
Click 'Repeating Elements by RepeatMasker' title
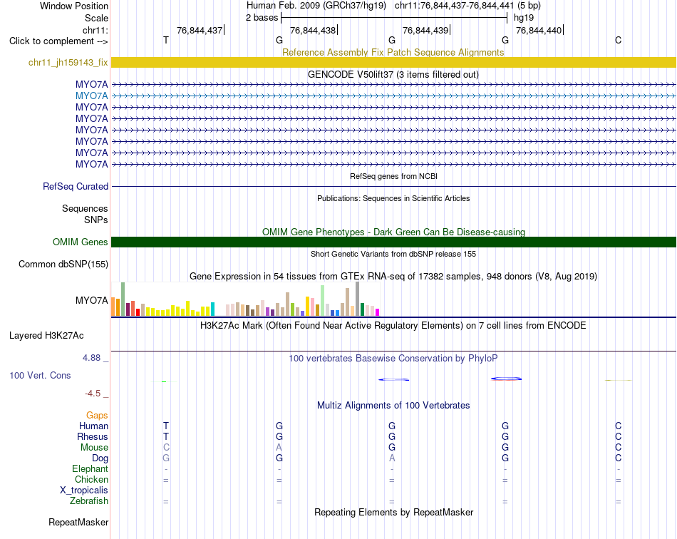pos(393,512)
